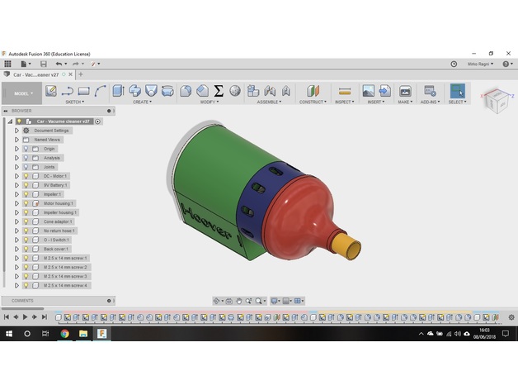Expand the Impeller housing:1 node
The image size is (518, 390).
click(x=16, y=212)
